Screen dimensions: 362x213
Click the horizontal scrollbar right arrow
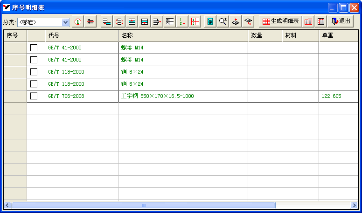(x=354, y=205)
